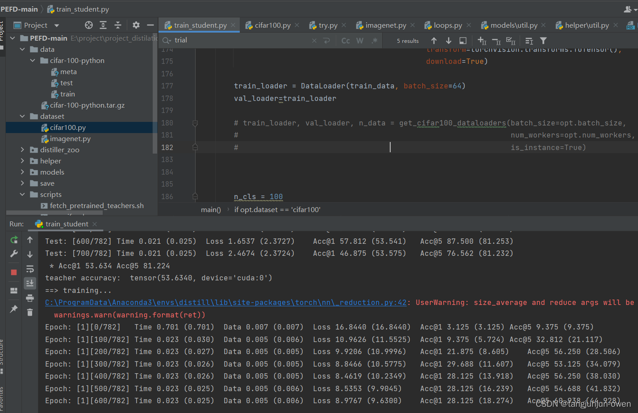The image size is (638, 413).
Task: Click Expand All in Project panel
Action: (103, 25)
